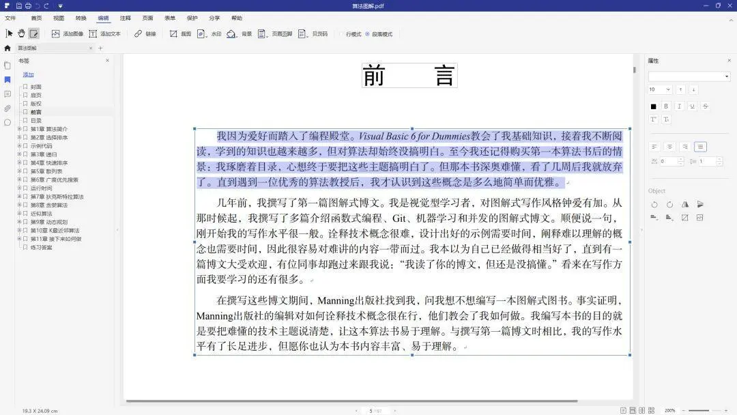Viewport: 737px width, 415px height.
Task: Enable justified text alignment
Action: coord(700,147)
